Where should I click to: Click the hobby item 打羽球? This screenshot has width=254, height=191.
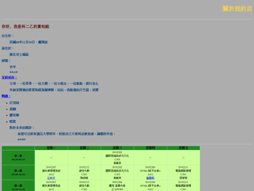click(14, 103)
